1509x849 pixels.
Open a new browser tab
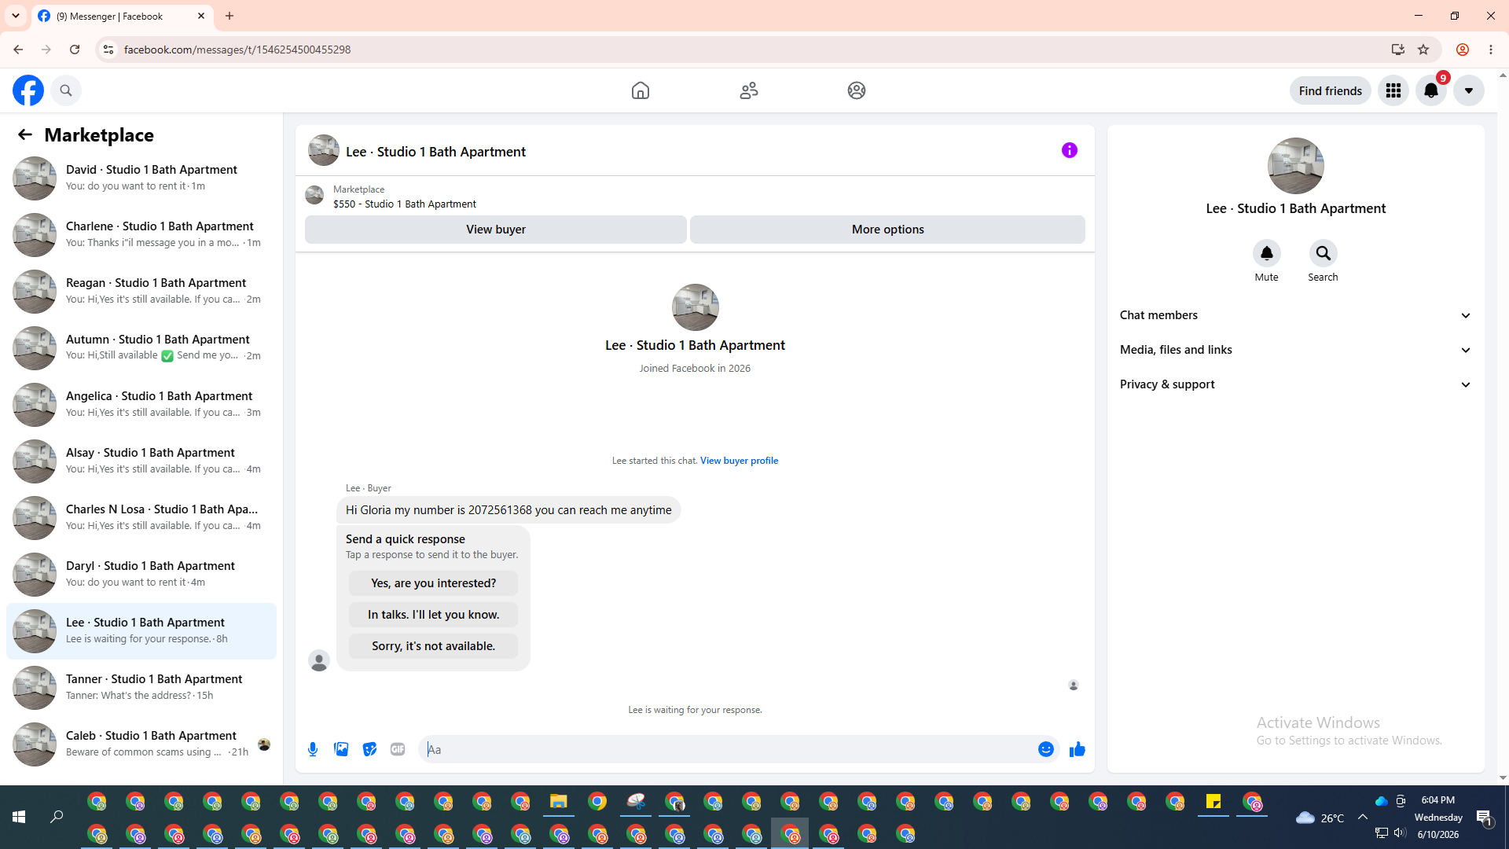[x=229, y=16]
